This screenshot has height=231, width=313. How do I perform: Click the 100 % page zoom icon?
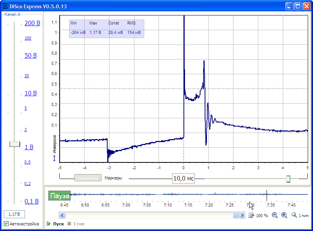coord(251,215)
